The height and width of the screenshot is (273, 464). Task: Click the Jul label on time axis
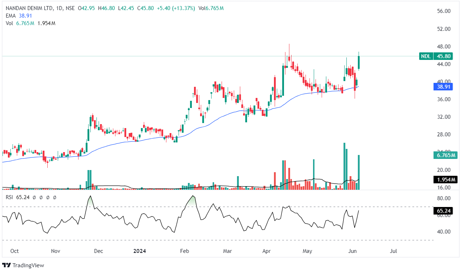pos(393,251)
